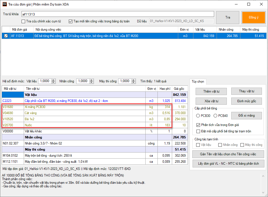268x197 pixels.
Task: Click the 'Máy thi công' group header row
Action: tap(95, 149)
